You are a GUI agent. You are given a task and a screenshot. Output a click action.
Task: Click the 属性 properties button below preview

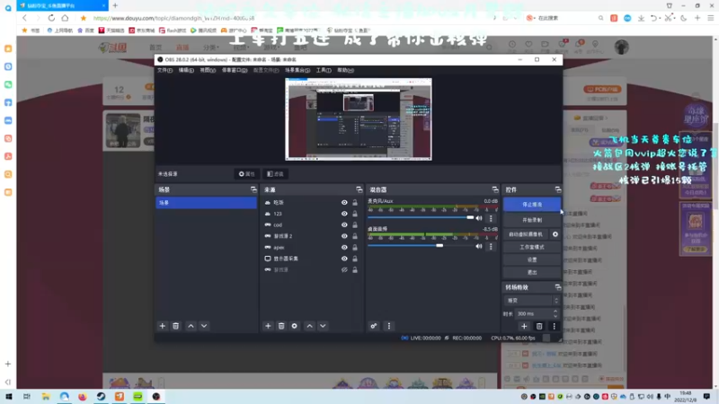(x=246, y=174)
